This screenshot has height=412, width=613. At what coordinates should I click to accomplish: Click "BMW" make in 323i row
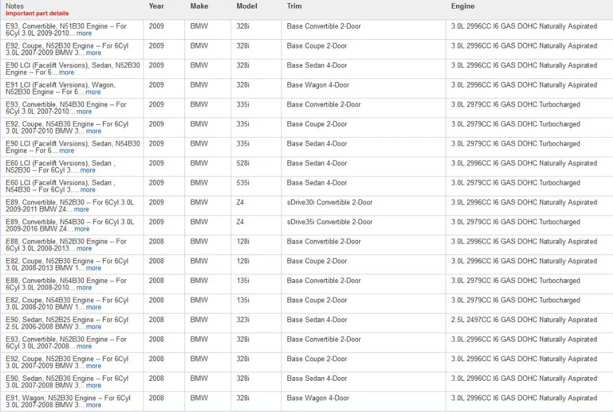click(x=199, y=320)
